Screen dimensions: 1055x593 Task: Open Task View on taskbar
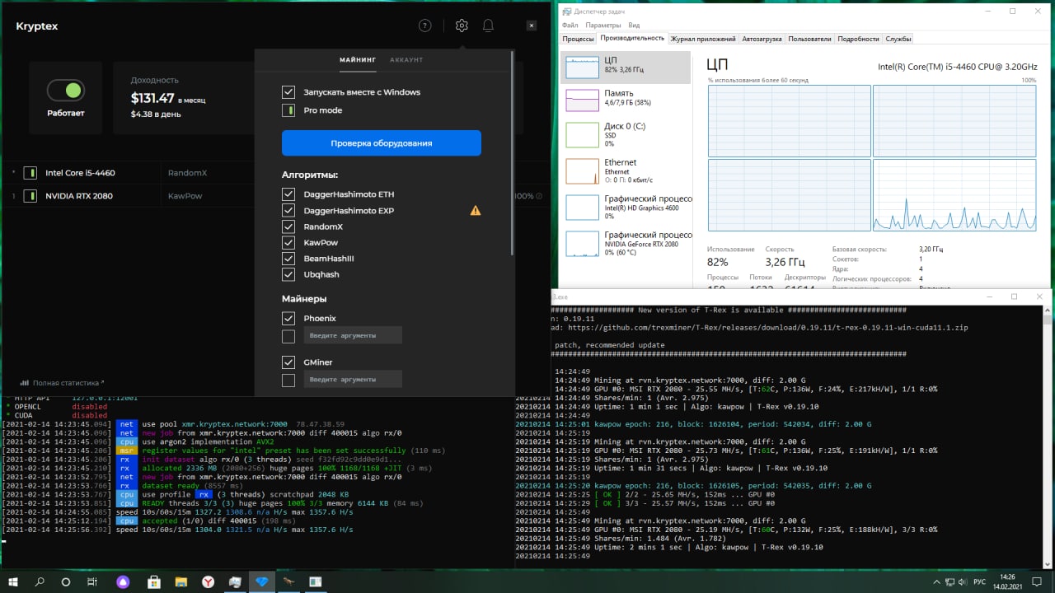92,581
